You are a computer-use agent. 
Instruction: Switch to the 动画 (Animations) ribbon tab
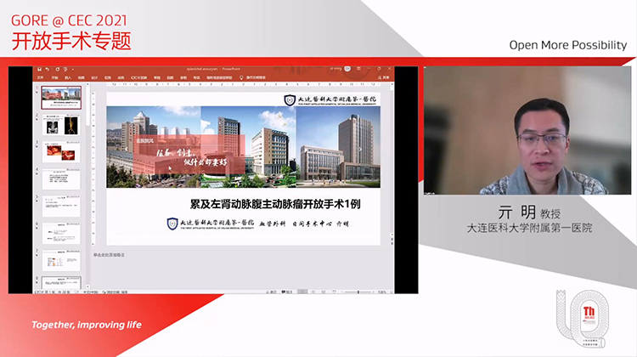[121, 77]
